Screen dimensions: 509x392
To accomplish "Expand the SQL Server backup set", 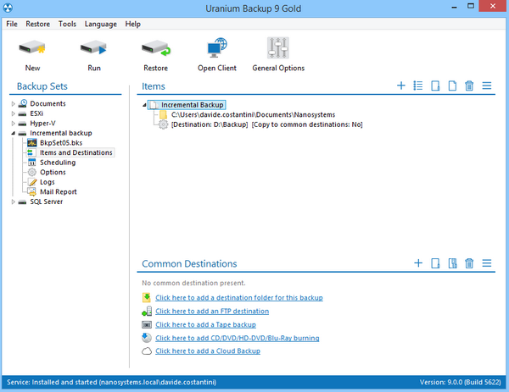I will [14, 202].
